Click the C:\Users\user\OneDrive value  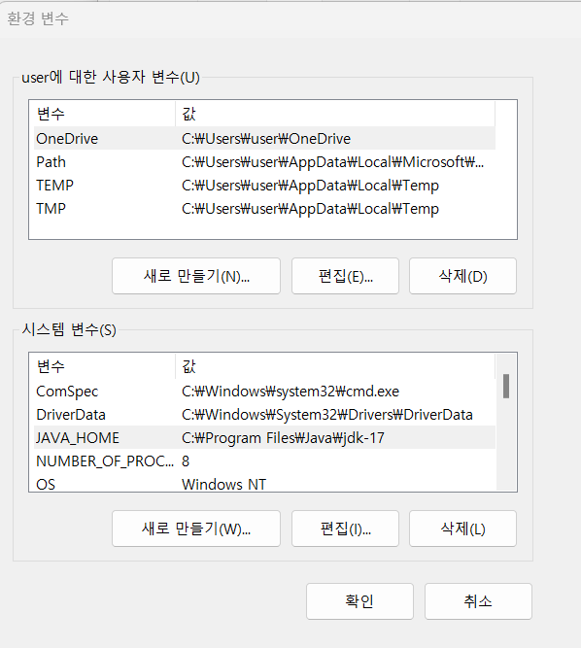point(266,139)
